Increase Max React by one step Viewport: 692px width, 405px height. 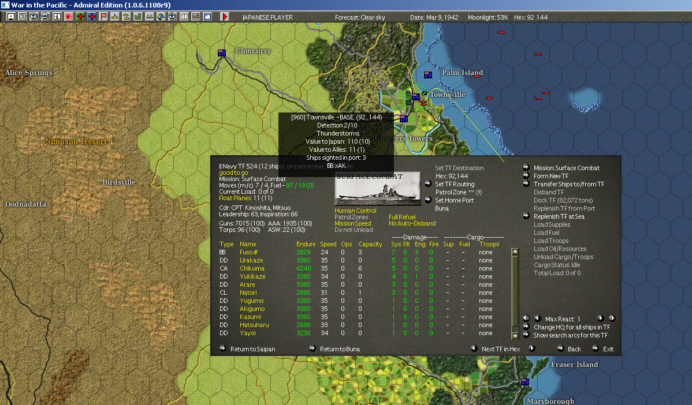(x=600, y=318)
